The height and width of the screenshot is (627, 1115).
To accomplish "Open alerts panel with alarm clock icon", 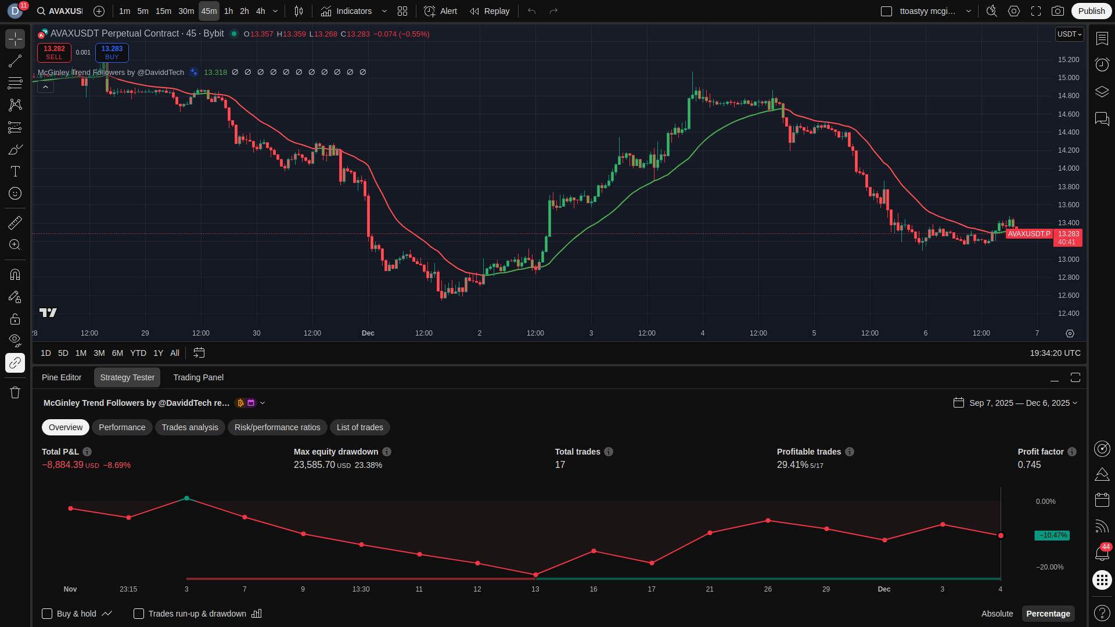I will tap(1102, 64).
